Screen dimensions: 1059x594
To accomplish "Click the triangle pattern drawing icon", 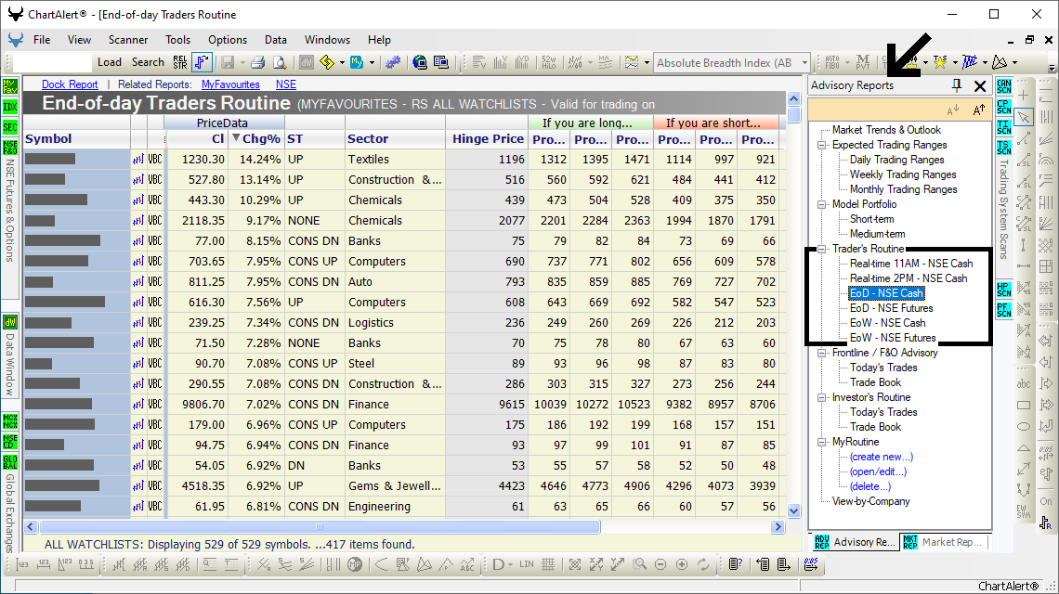I will point(1000,62).
